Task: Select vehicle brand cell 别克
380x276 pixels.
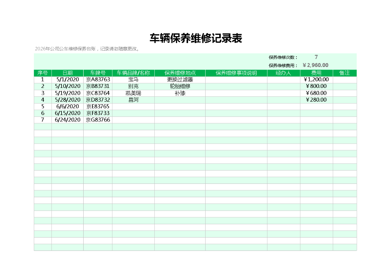Action: click(133, 86)
